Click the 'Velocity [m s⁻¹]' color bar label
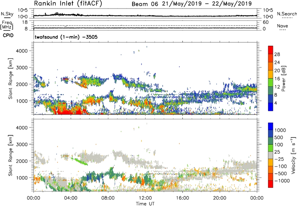Image resolution: width=297 pixels, height=206 pixels. point(293,155)
